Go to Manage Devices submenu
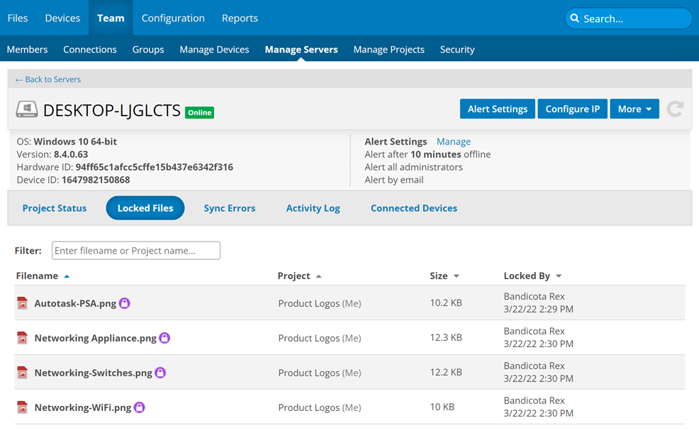Image resolution: width=699 pixels, height=430 pixels. click(214, 50)
